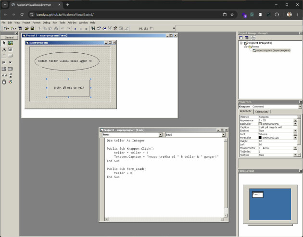Click the Add Project toolbar icon
This screenshot has width=303, height=237.
coord(6,28)
